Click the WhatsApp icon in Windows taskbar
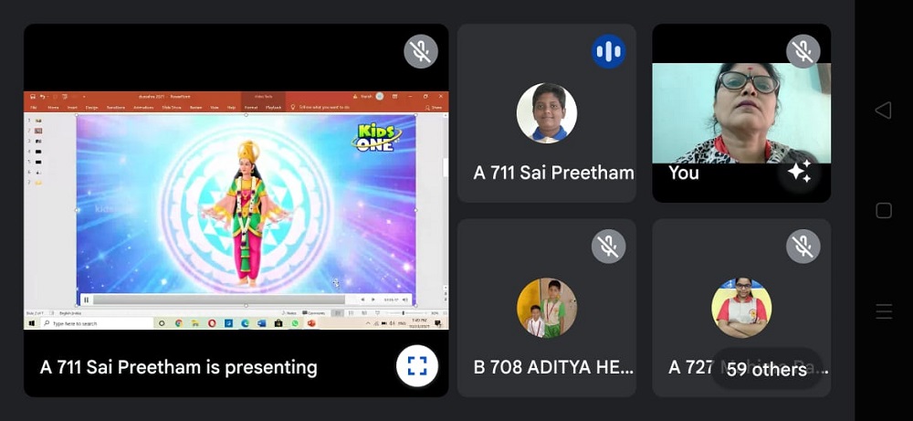Viewport: 913px width, 421px height. [295, 323]
